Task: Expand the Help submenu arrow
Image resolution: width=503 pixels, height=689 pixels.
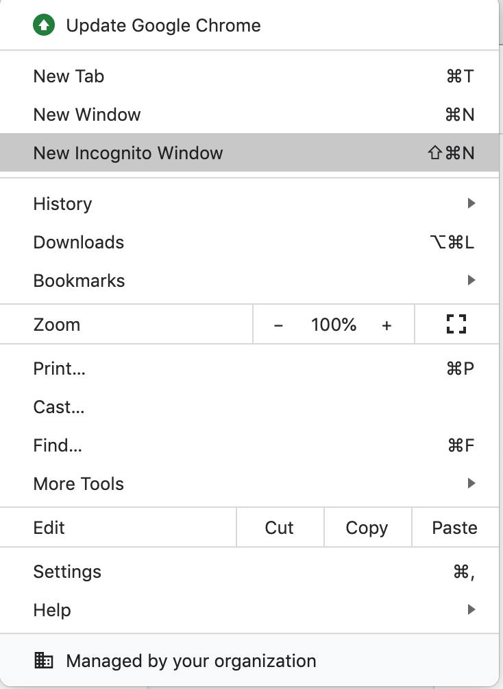Action: pos(471,610)
